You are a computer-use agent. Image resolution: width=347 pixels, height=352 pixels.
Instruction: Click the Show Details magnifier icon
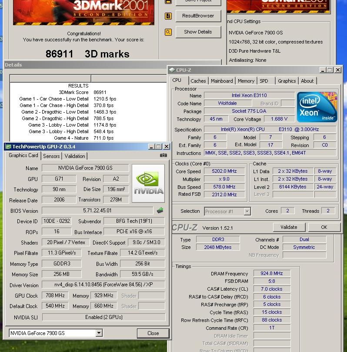168,32
